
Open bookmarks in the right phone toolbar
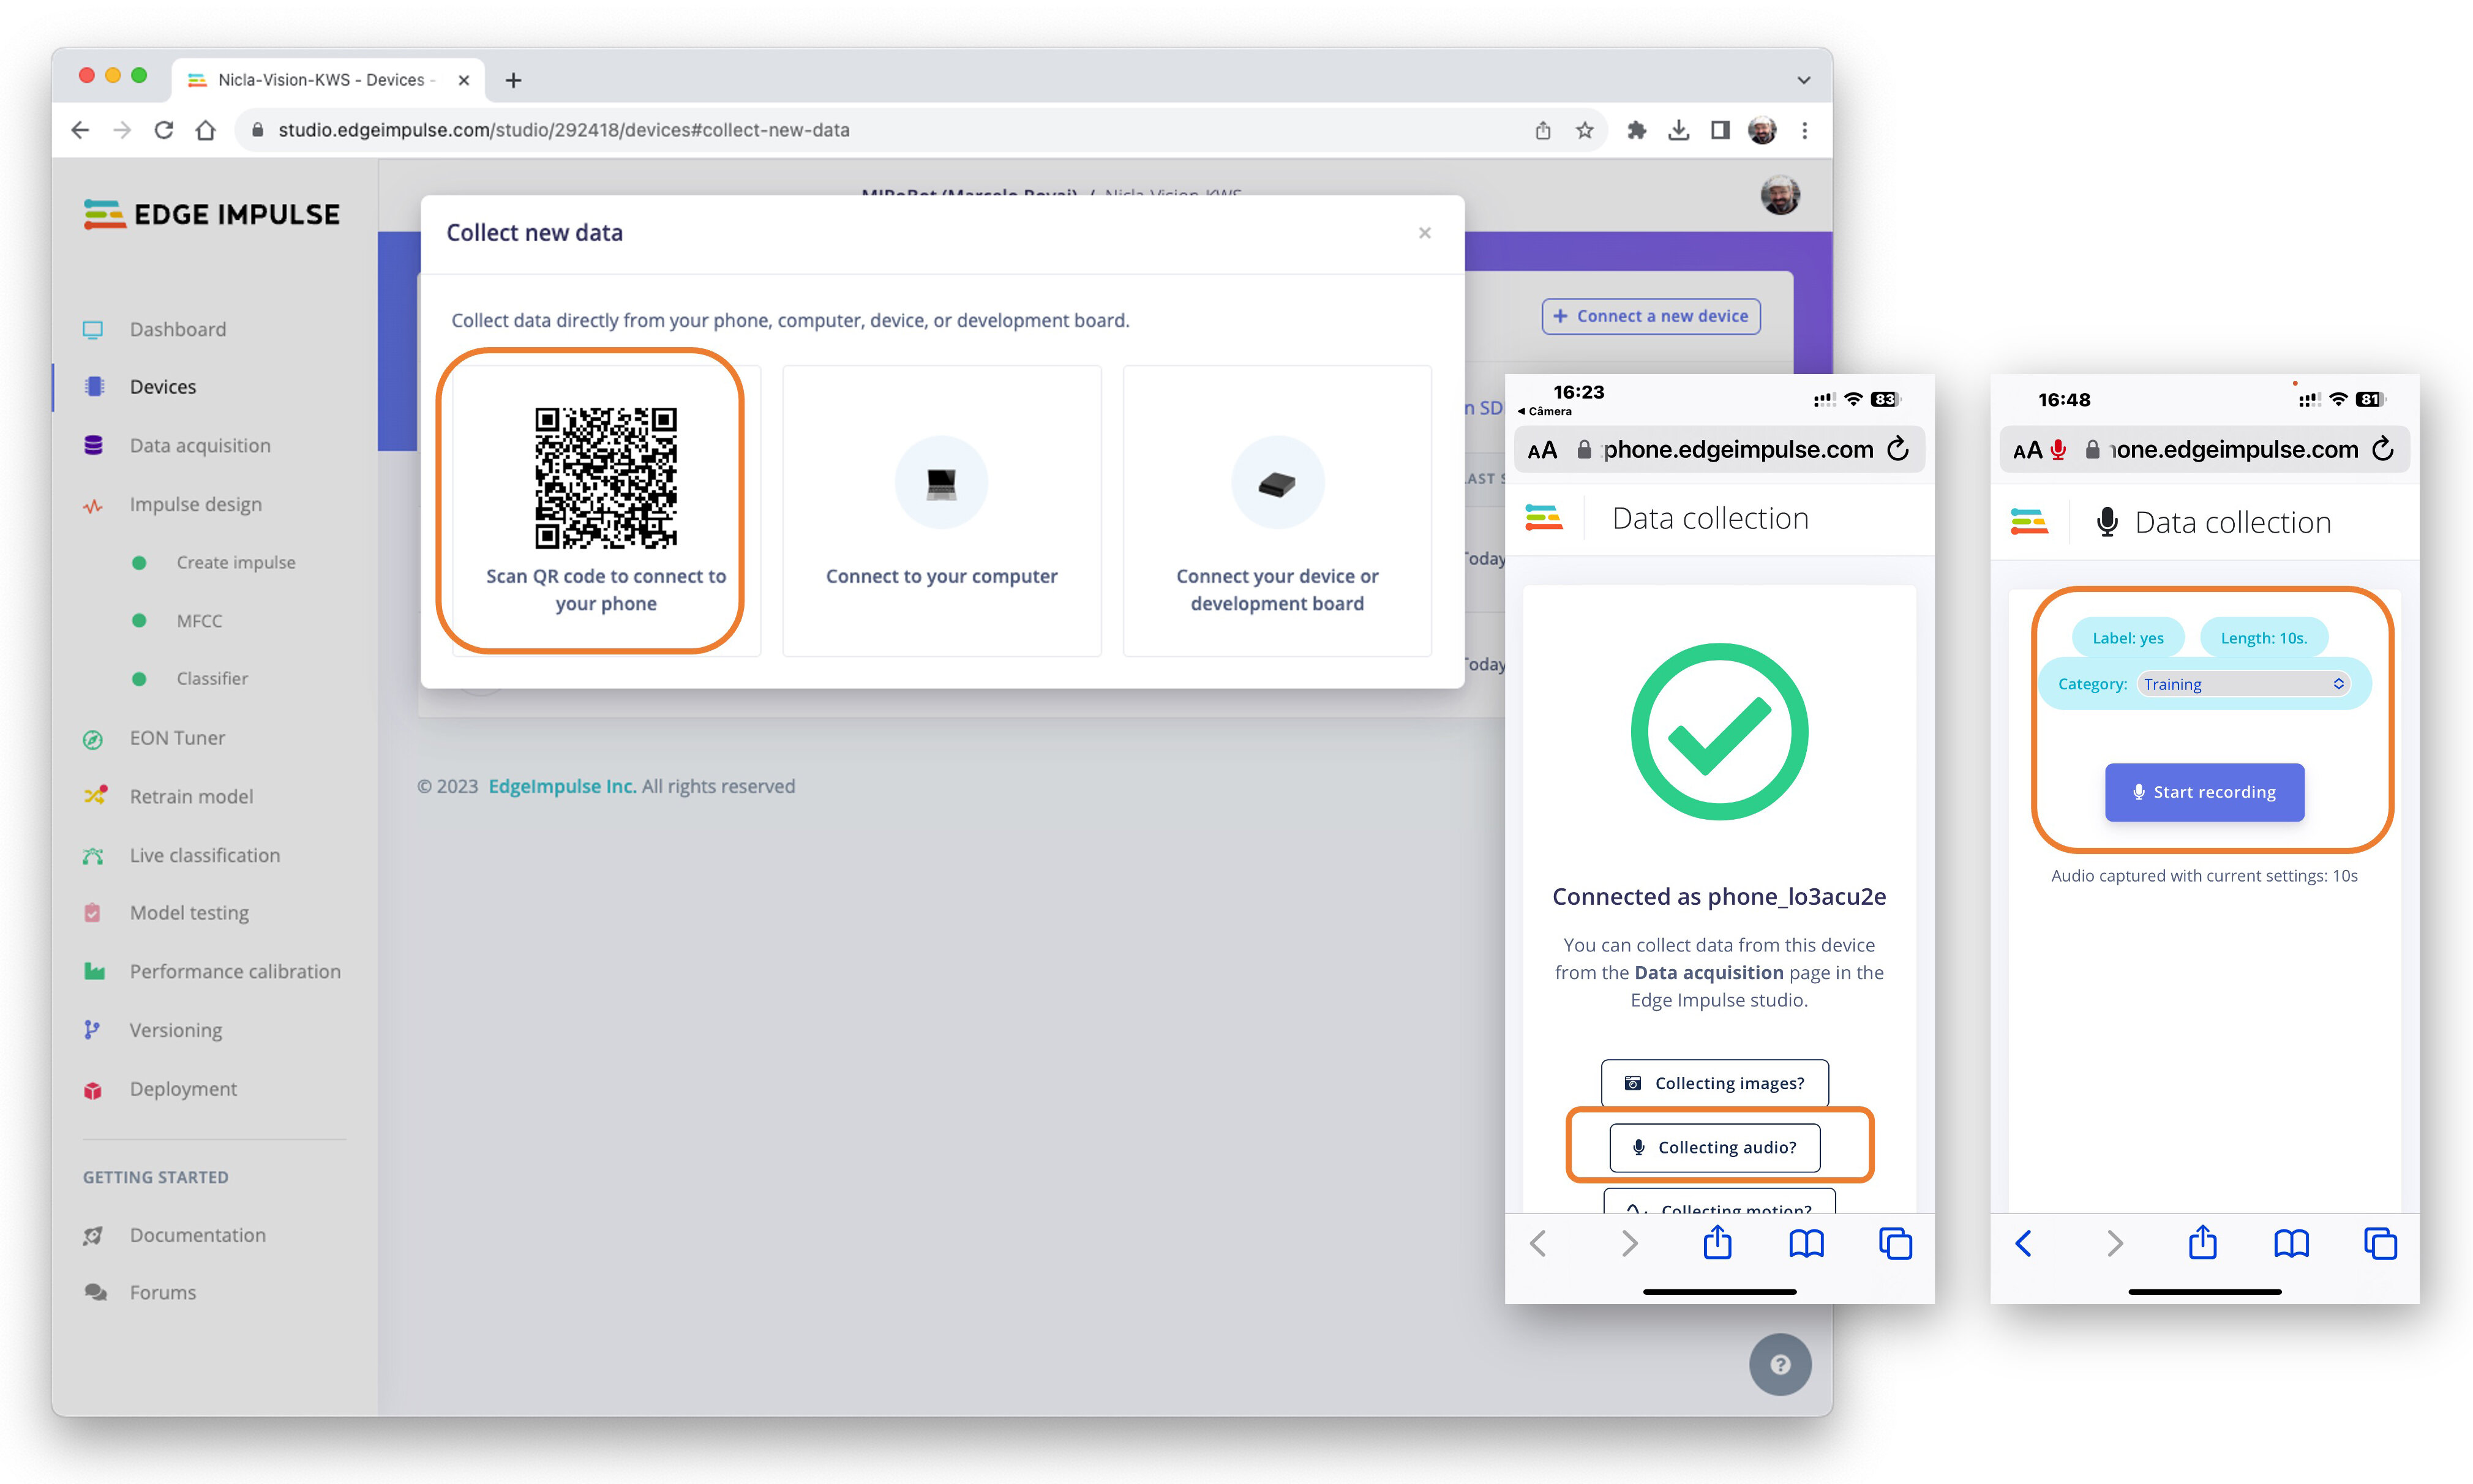click(2291, 1243)
